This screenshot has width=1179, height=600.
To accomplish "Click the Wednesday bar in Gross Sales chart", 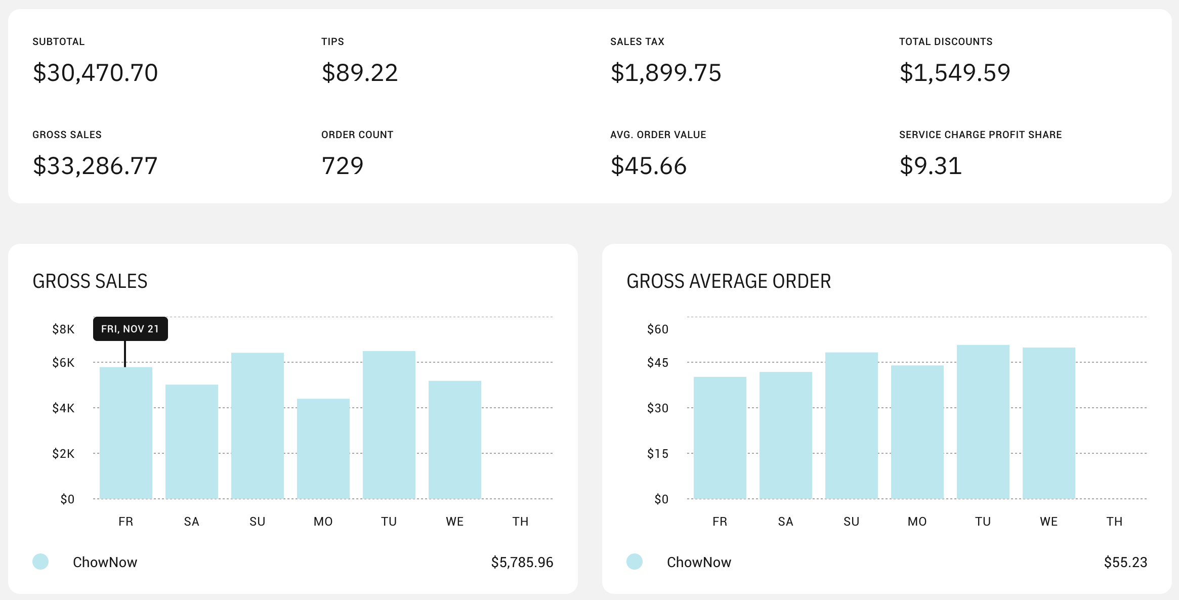I will 454,439.
